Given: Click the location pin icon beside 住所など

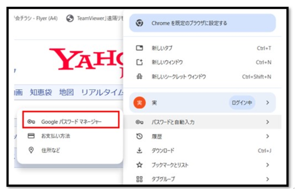Looking at the screenshot, I should click(31, 150).
